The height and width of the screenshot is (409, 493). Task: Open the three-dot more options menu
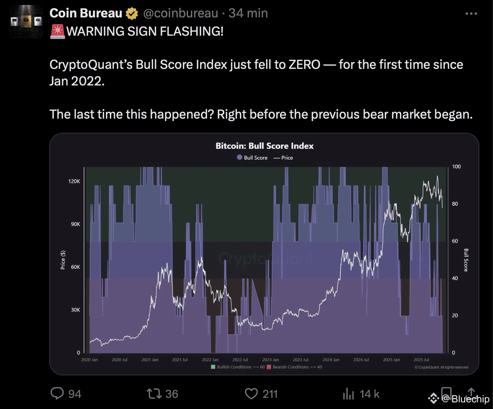471,14
